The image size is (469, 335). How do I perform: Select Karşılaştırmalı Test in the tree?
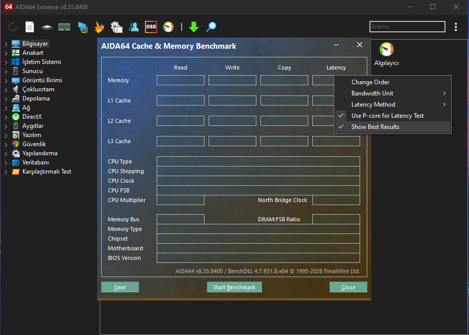point(47,172)
